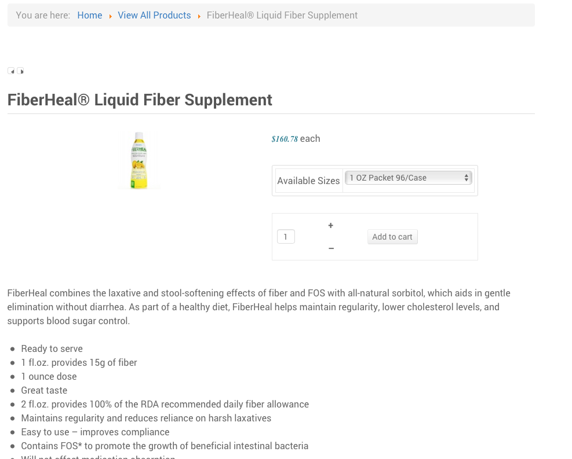The image size is (572, 459).
Task: Increase quantity with the plus icon
Action: (330, 226)
